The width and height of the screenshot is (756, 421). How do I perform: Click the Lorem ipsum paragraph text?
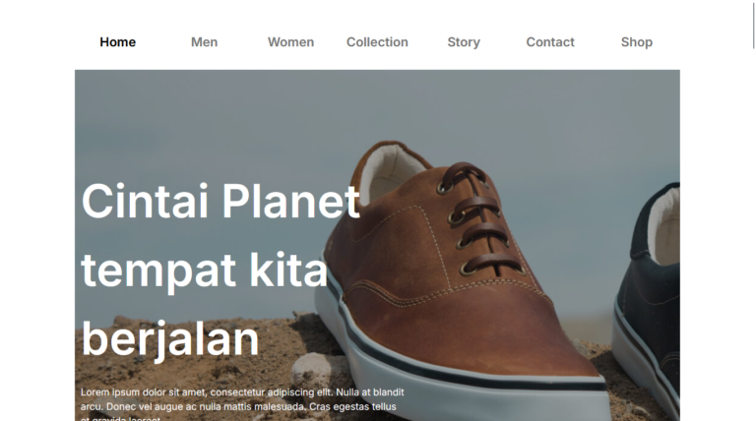coord(242,404)
